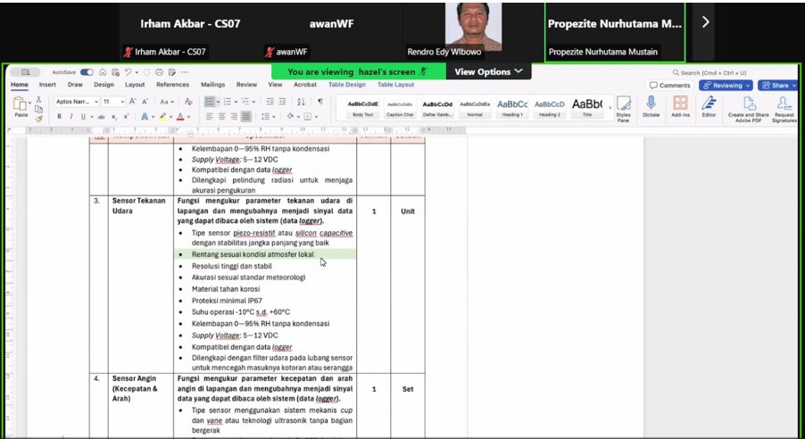The height and width of the screenshot is (439, 805).
Task: Click the Cut scissors icon
Action: 38,99
